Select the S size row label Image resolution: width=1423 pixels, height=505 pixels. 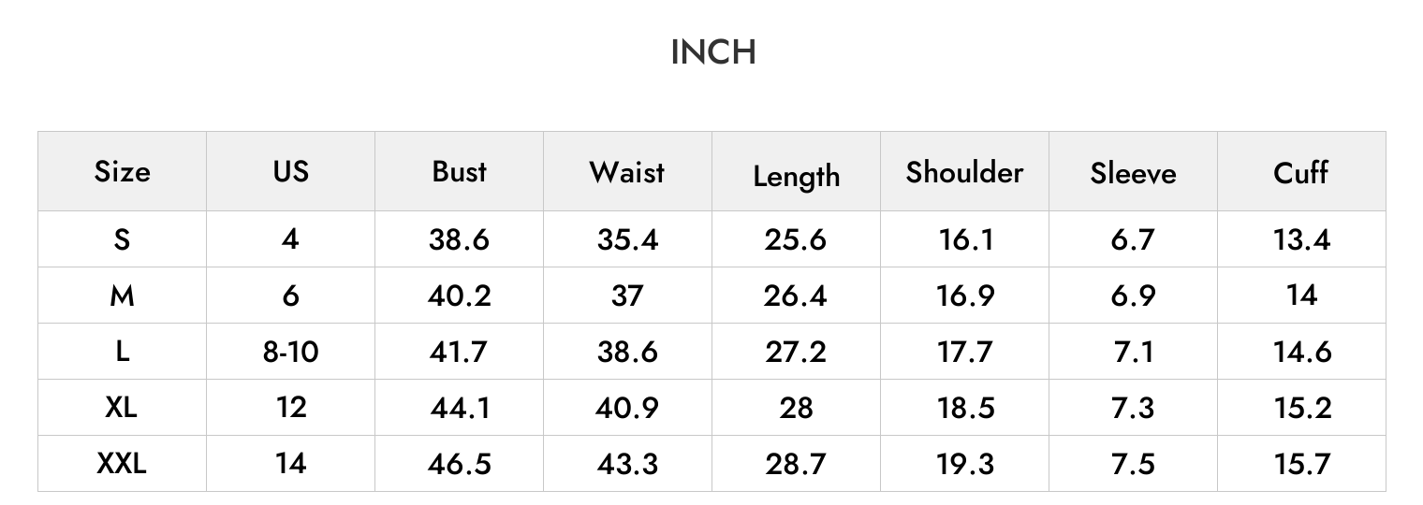coord(122,239)
